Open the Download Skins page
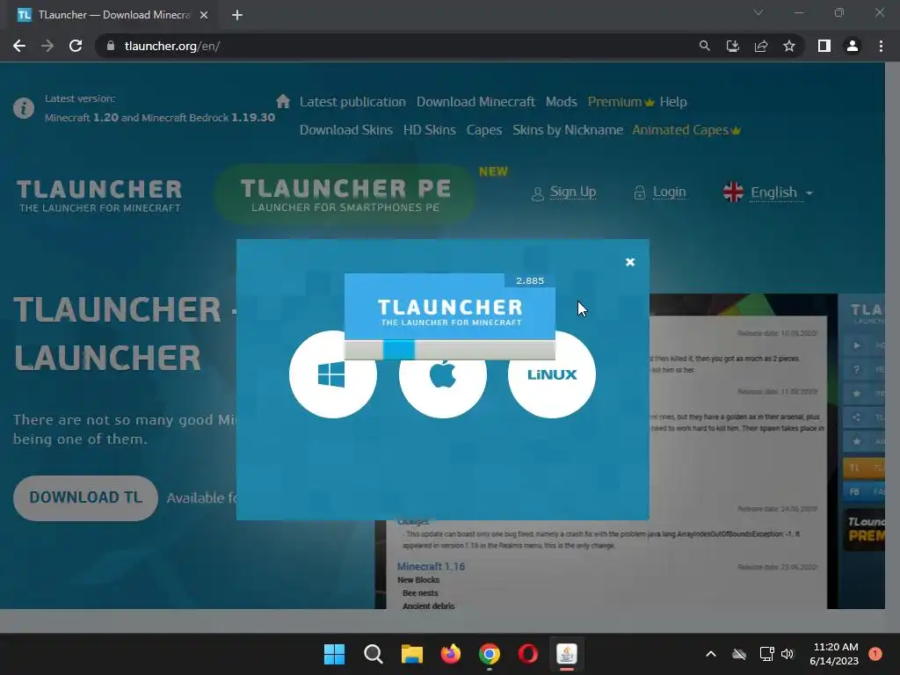The image size is (900, 675). (346, 130)
